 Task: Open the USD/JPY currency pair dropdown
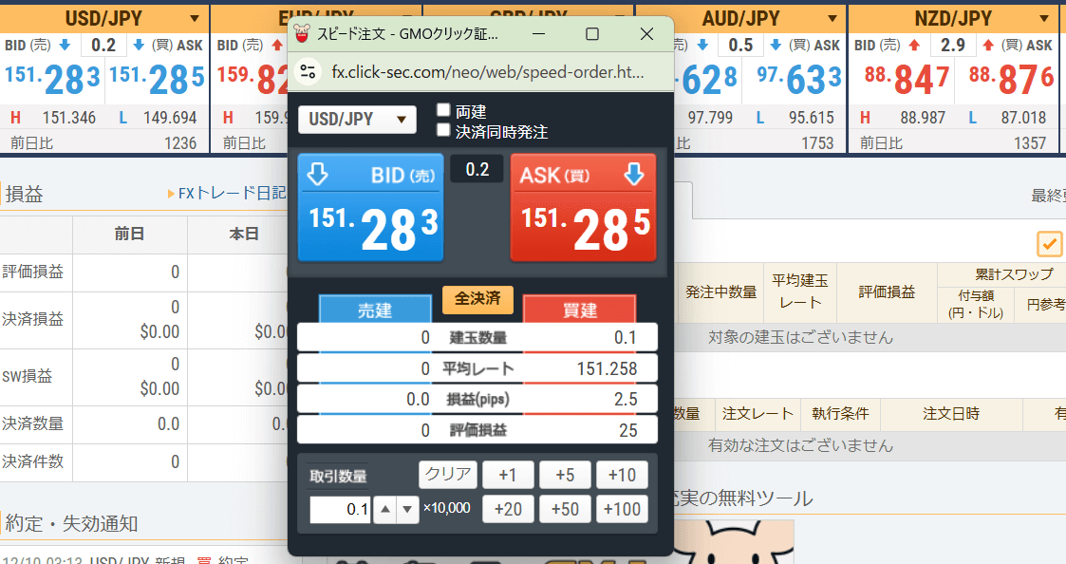pos(357,120)
